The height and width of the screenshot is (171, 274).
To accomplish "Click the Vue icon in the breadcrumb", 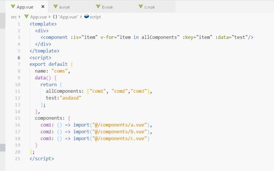I will coord(27,16).
